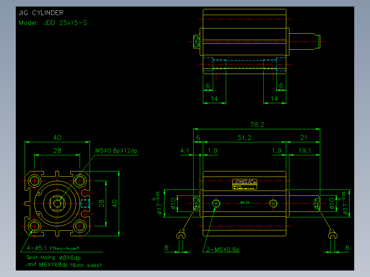
Task: Select the 4.1 dimension value
Action: (185, 150)
